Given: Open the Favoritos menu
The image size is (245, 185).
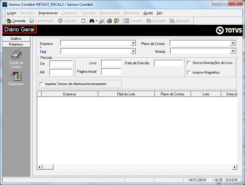Looking at the screenshot, I should pyautogui.click(x=28, y=13).
